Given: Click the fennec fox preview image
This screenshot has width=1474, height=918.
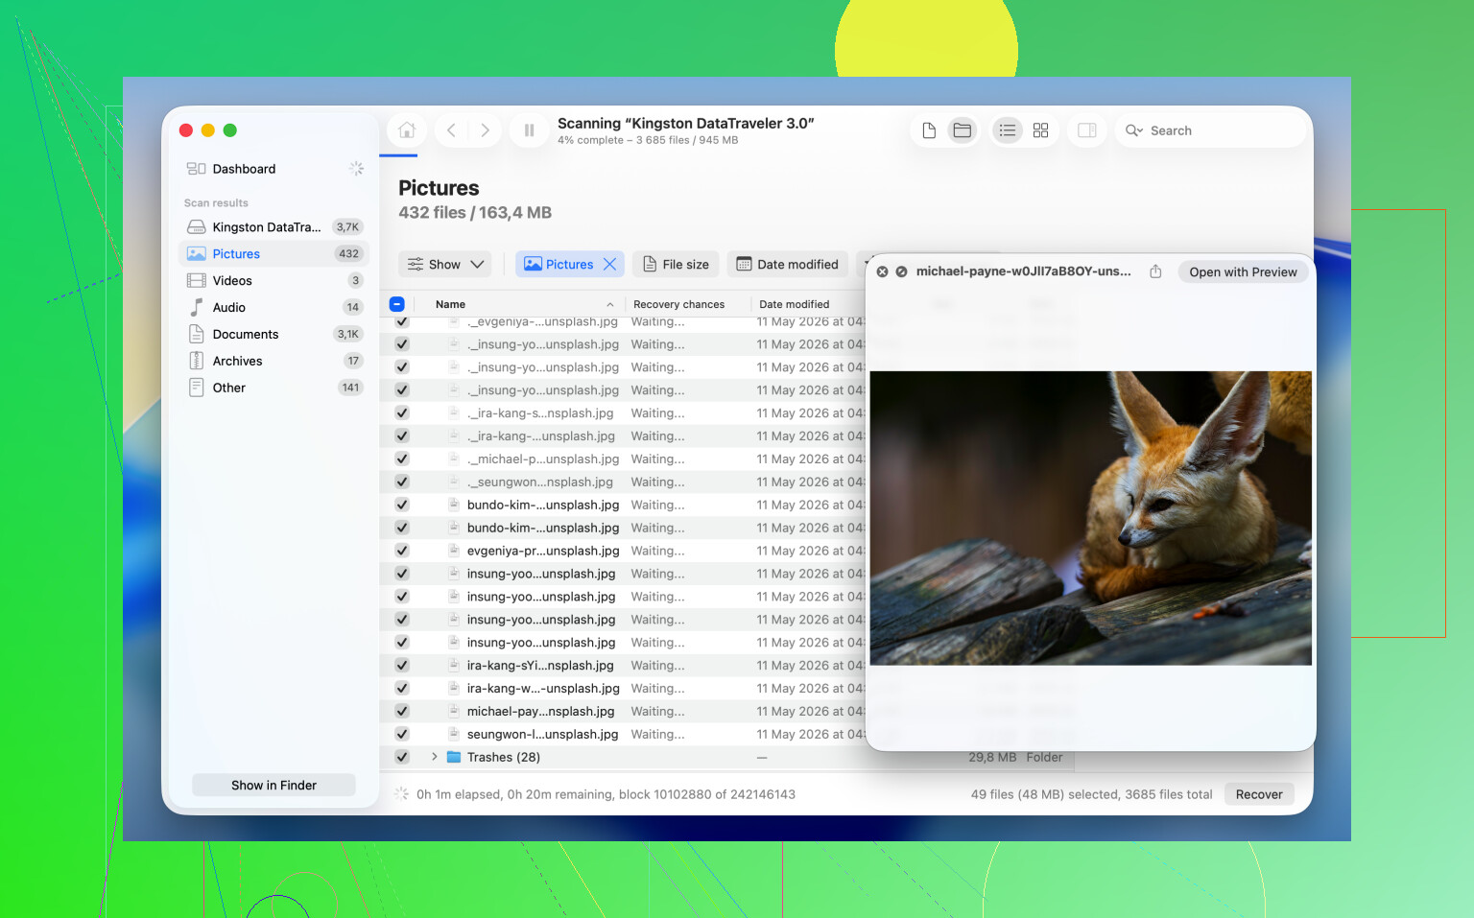Looking at the screenshot, I should click(1090, 518).
